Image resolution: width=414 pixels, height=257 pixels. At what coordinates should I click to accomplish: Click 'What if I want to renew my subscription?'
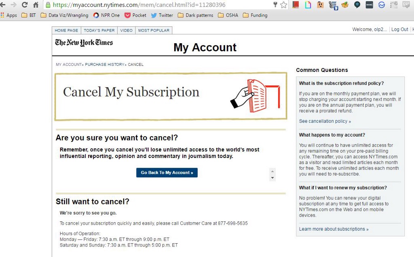pyautogui.click(x=343, y=187)
